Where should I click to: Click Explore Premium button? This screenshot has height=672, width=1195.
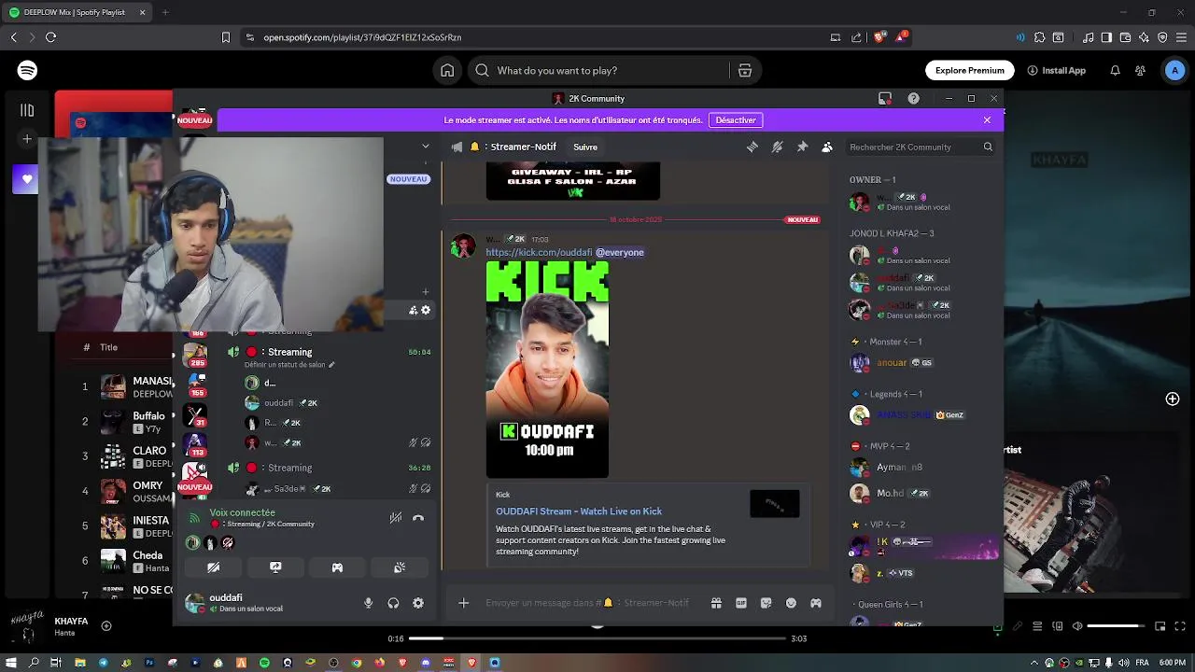[x=970, y=70]
